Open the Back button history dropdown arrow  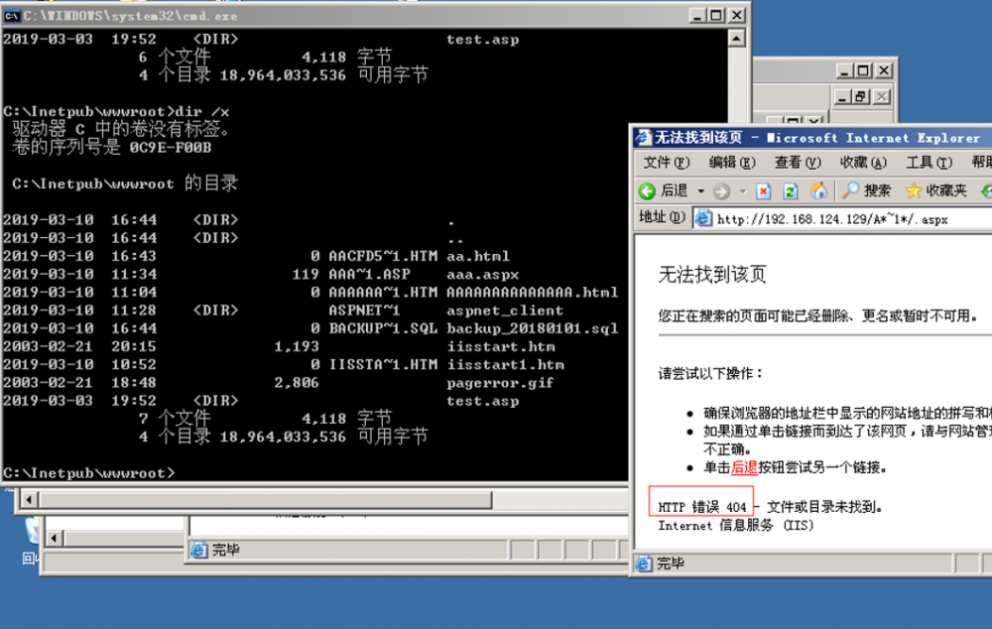[701, 191]
